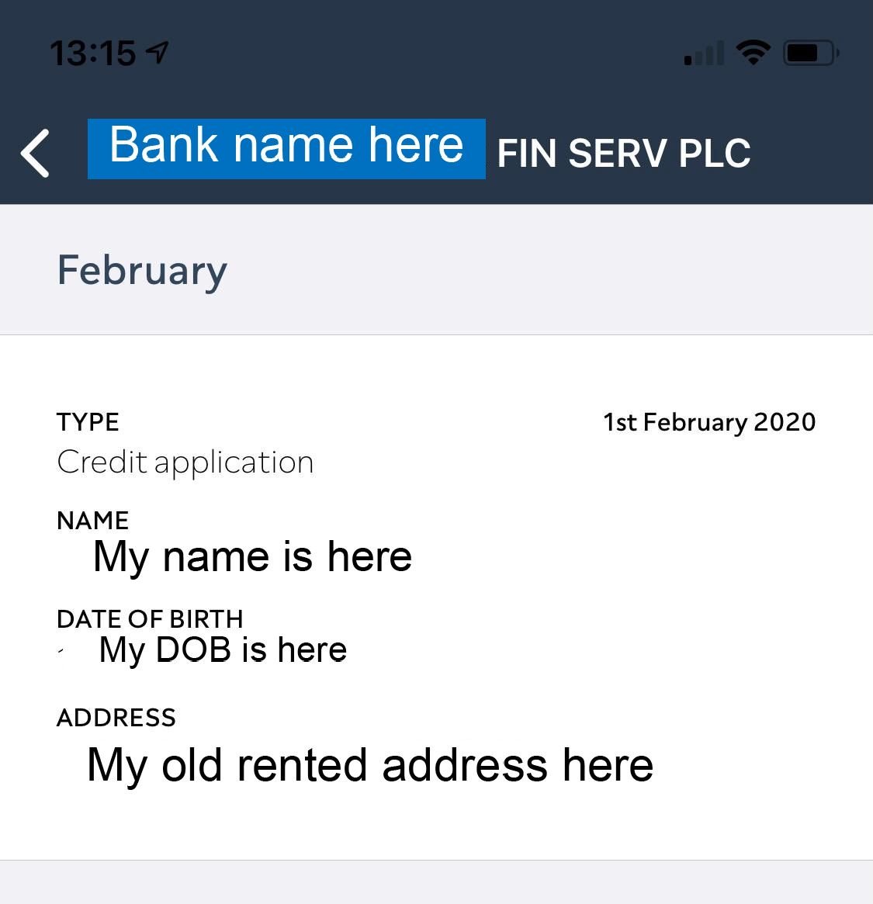
Task: Tap the battery status icon
Action: [x=810, y=53]
